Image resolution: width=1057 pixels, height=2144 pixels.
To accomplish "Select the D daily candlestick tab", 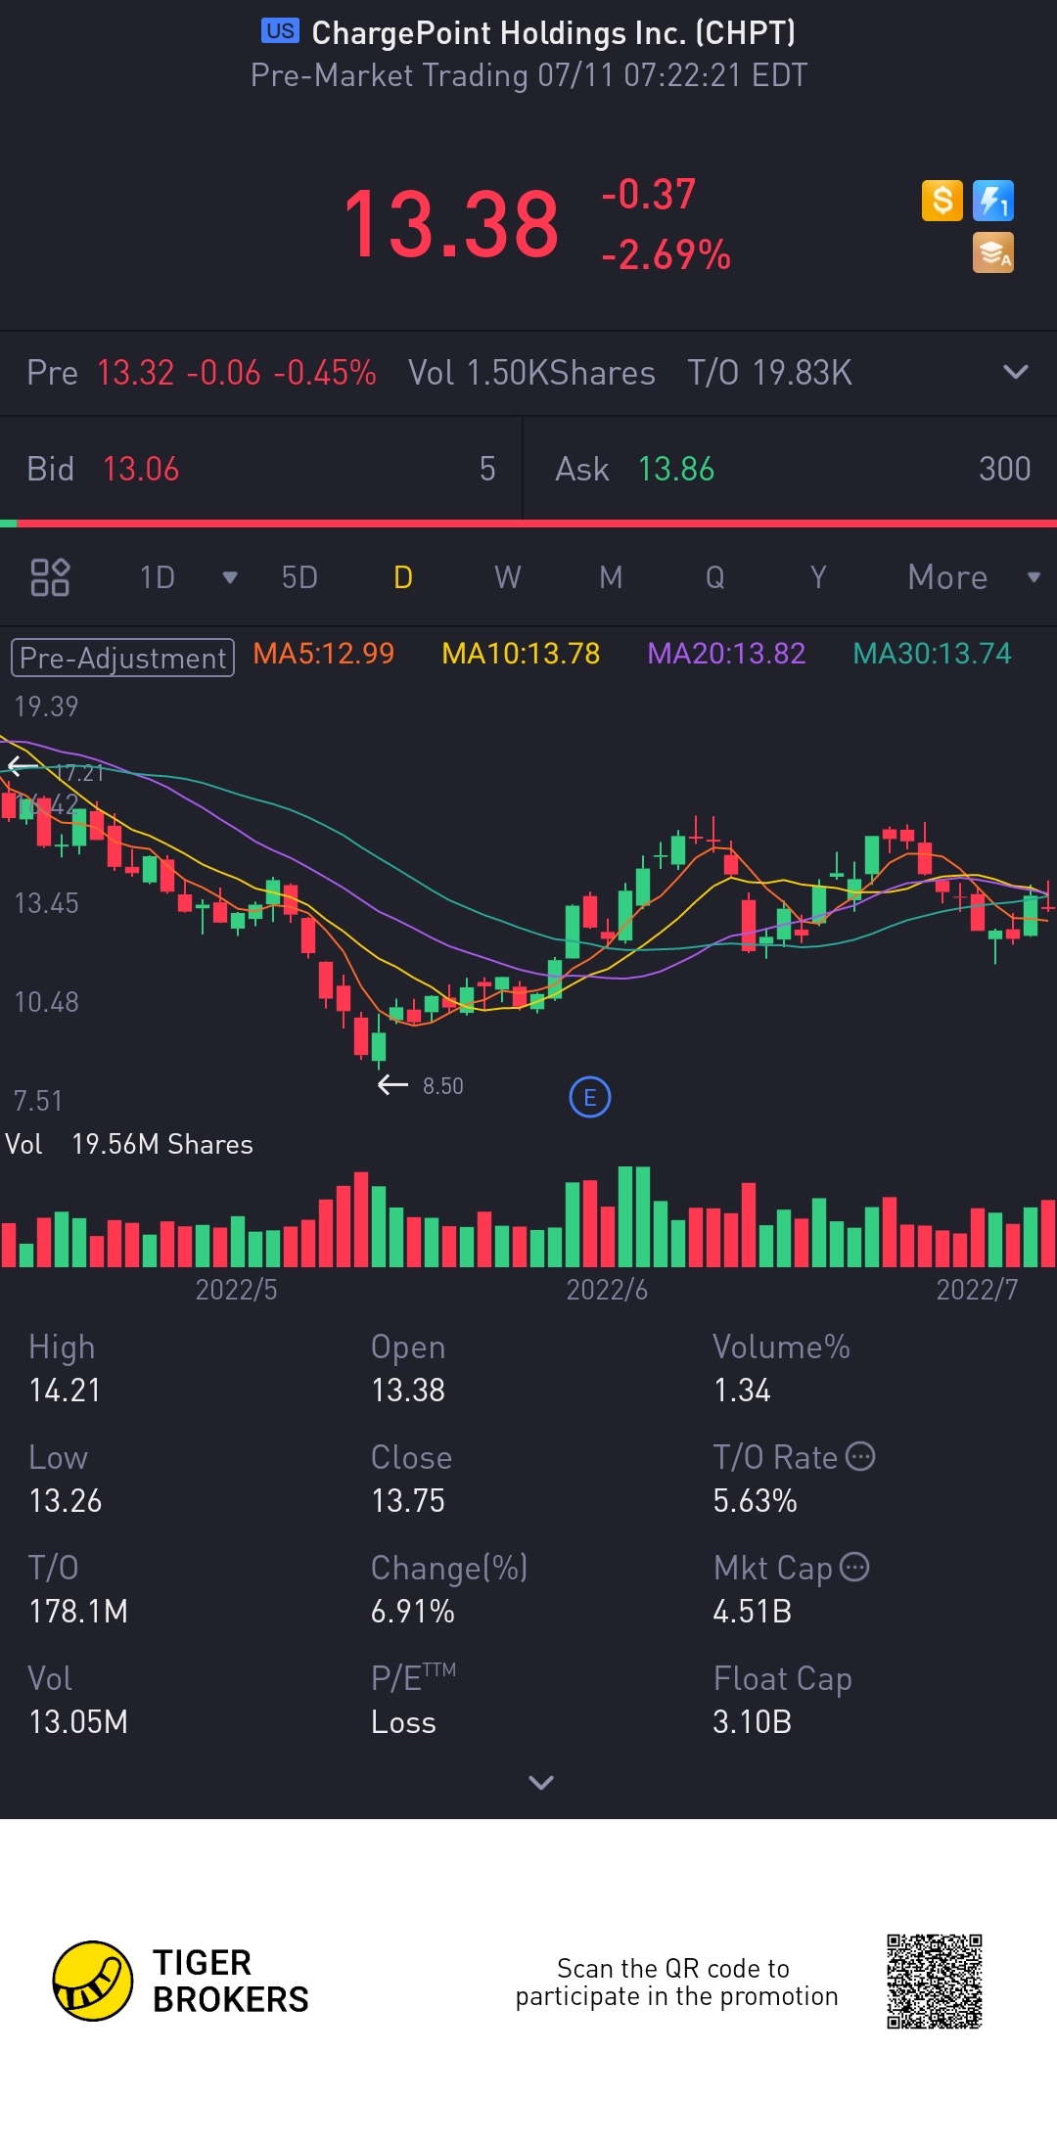I will pos(403,577).
